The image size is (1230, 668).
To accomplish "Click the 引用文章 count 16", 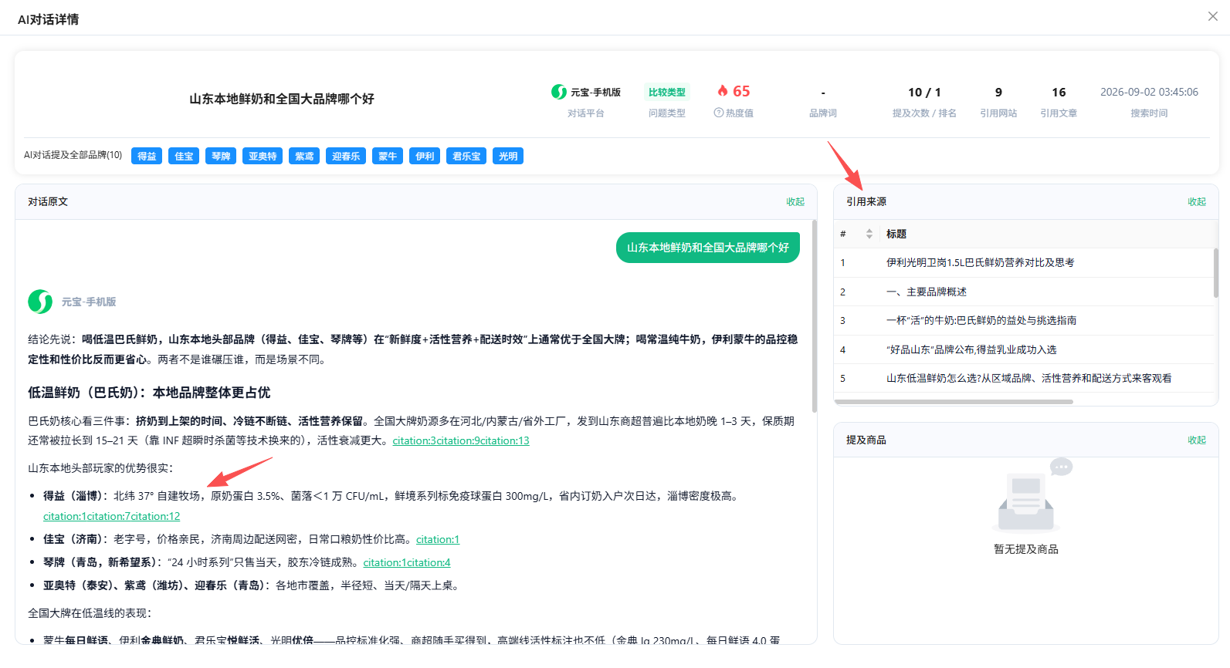I will pyautogui.click(x=1059, y=92).
